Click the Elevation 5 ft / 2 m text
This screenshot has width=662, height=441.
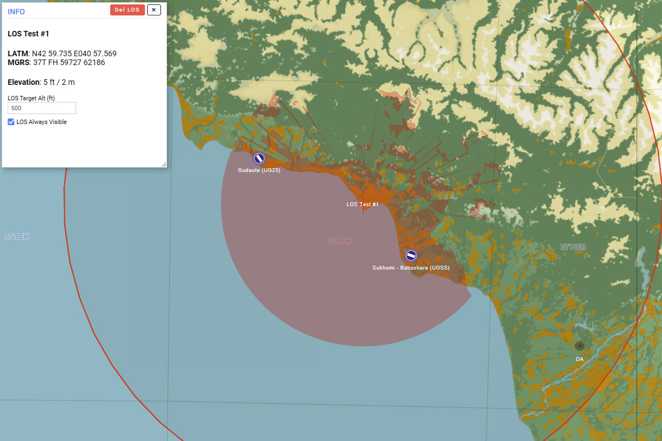(x=41, y=82)
